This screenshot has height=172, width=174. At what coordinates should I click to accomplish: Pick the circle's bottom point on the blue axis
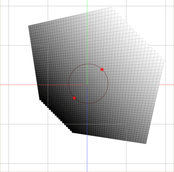(87, 104)
